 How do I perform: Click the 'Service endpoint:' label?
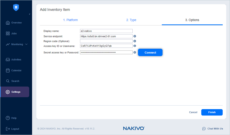53,36
